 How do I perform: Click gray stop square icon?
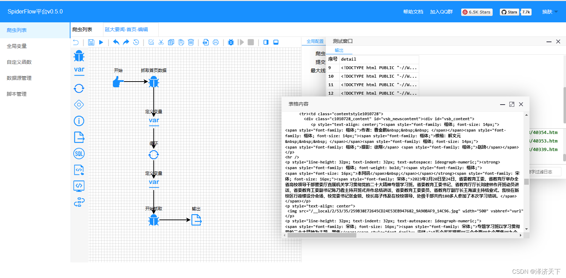click(251, 42)
